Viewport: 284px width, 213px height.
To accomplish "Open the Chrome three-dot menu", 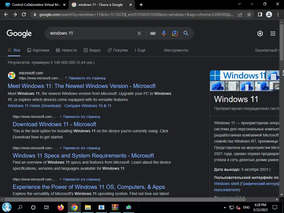I will tap(278, 14).
